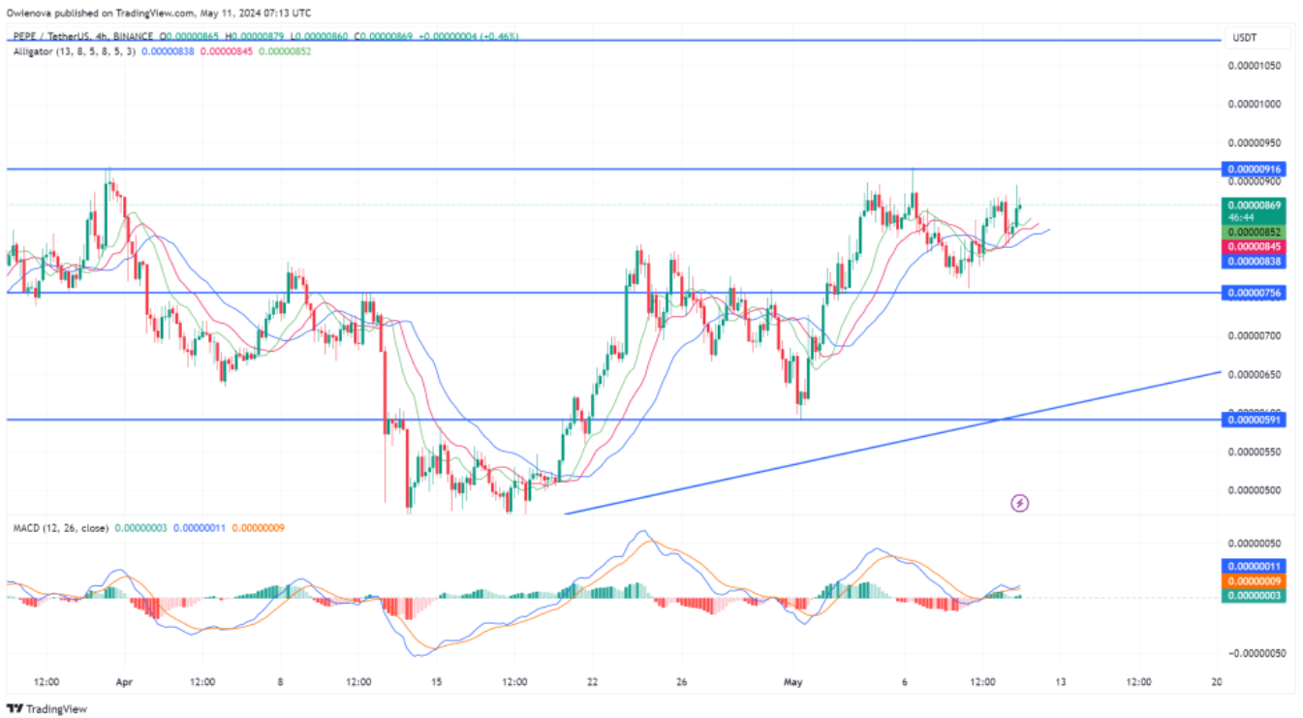Click the 0.00000950 price axis tick
The image size is (1303, 718).
(x=1254, y=142)
